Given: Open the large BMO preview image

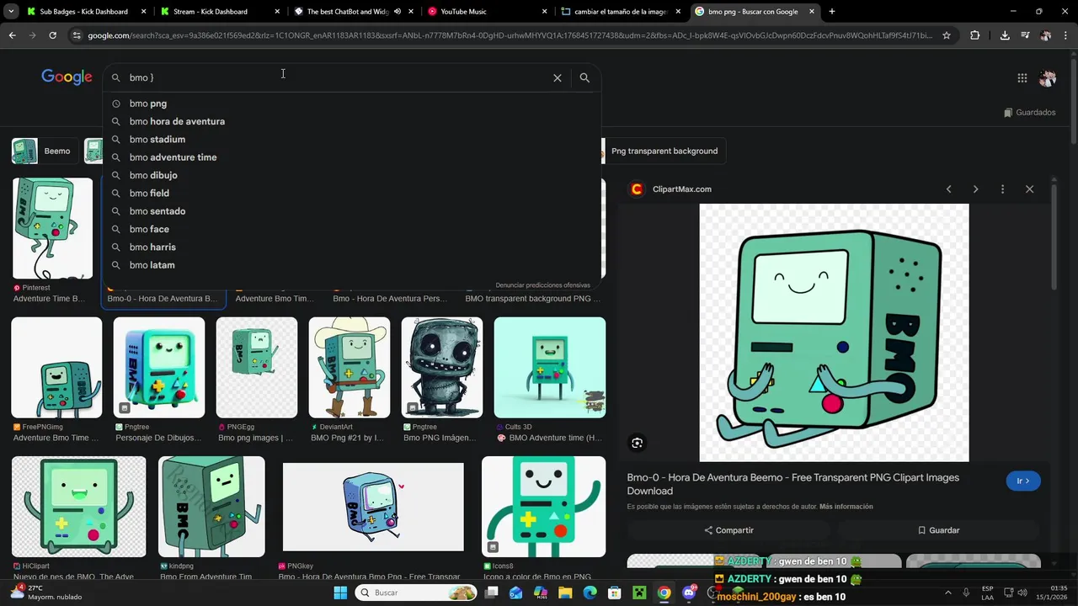Looking at the screenshot, I should point(834,332).
